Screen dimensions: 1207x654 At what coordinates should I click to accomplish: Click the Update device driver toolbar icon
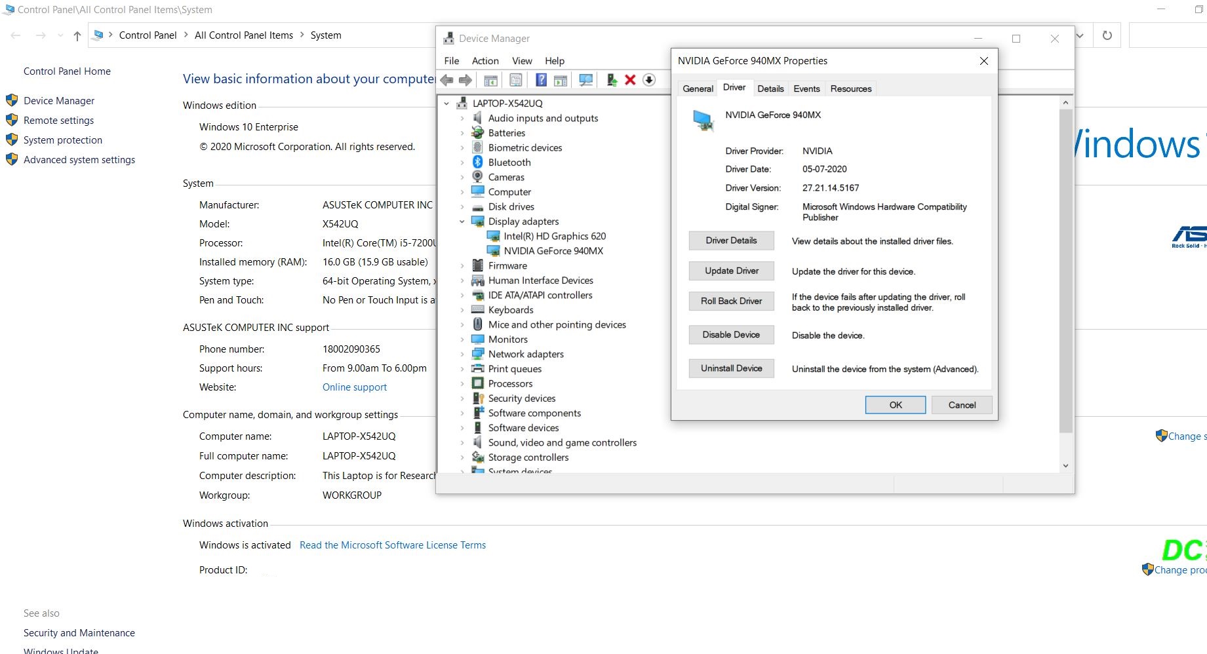pos(612,80)
